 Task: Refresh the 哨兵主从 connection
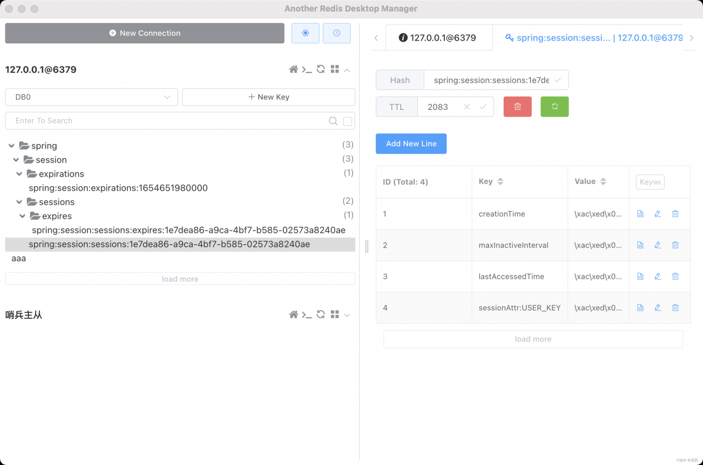point(321,315)
